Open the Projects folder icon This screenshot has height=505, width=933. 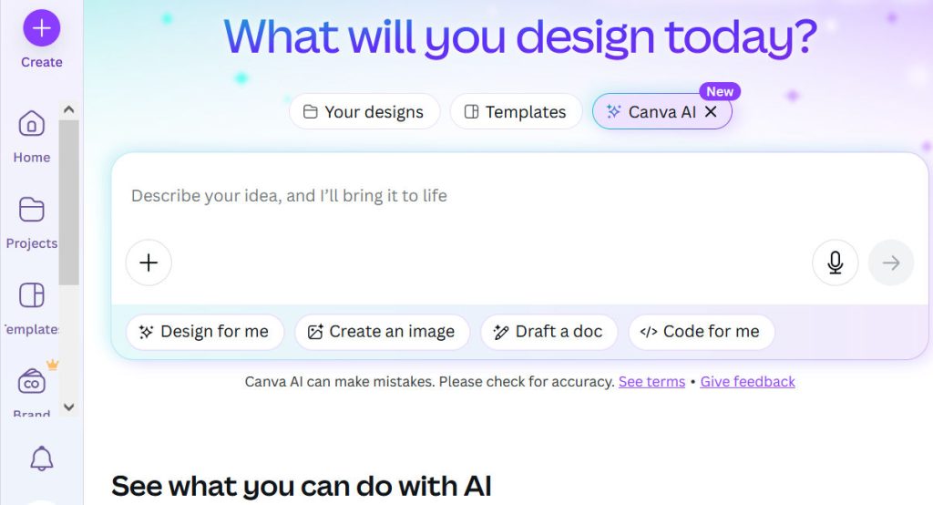31,210
